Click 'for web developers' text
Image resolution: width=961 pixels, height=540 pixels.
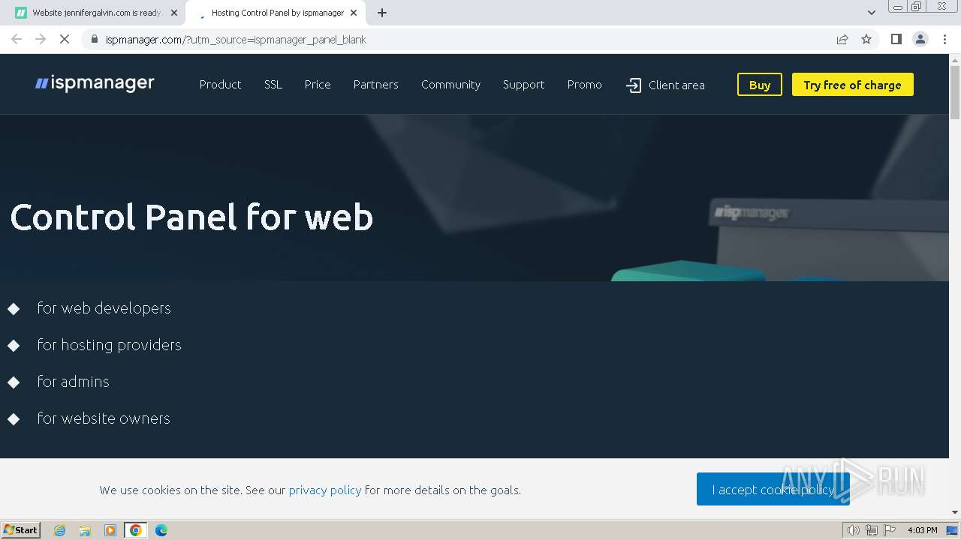pyautogui.click(x=104, y=307)
